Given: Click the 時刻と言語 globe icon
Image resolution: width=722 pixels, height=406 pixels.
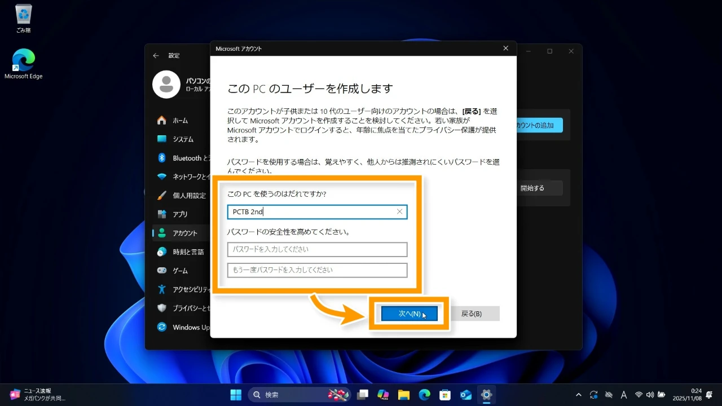Looking at the screenshot, I should 162,251.
